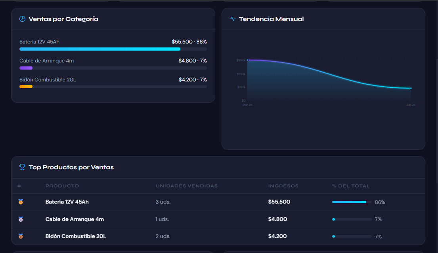Click the Batería 12V 45Ah category progress bar
This screenshot has height=253, width=438.
[113, 49]
